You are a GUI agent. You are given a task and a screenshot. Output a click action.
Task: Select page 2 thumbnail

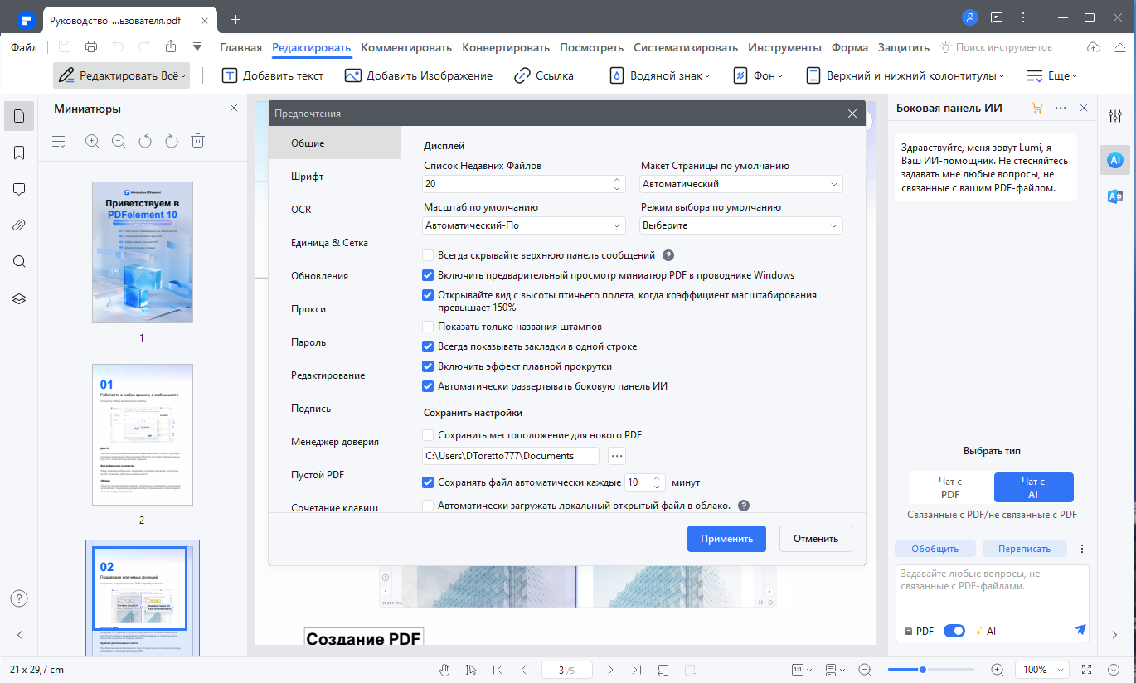click(x=142, y=434)
